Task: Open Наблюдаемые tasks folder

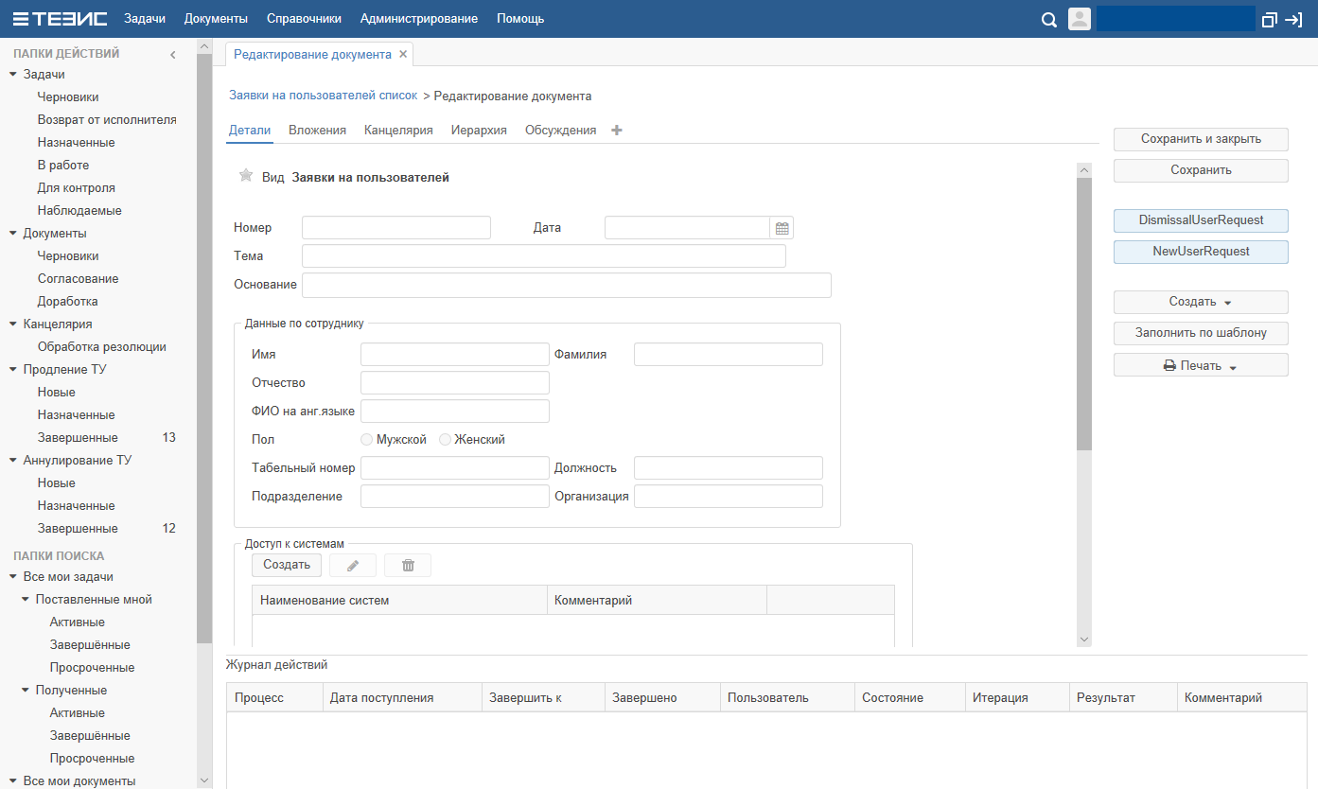Action: 79,210
